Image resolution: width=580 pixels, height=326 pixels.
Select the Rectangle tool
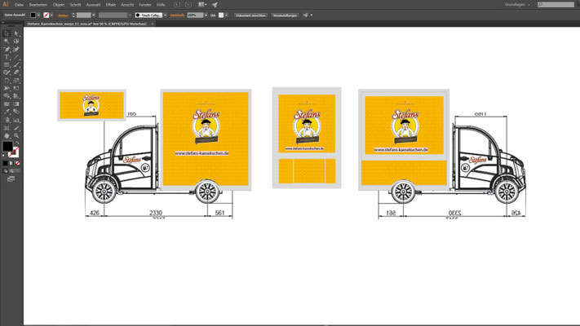point(7,64)
